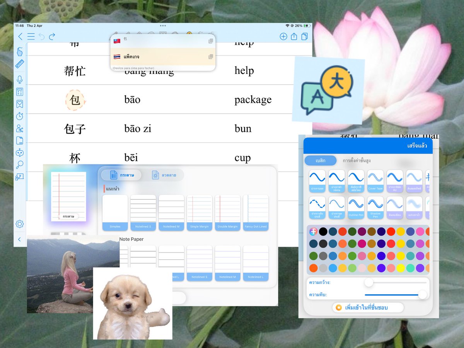Select the Outline Pen style
This screenshot has height=348, width=464.
pyautogui.click(x=356, y=208)
